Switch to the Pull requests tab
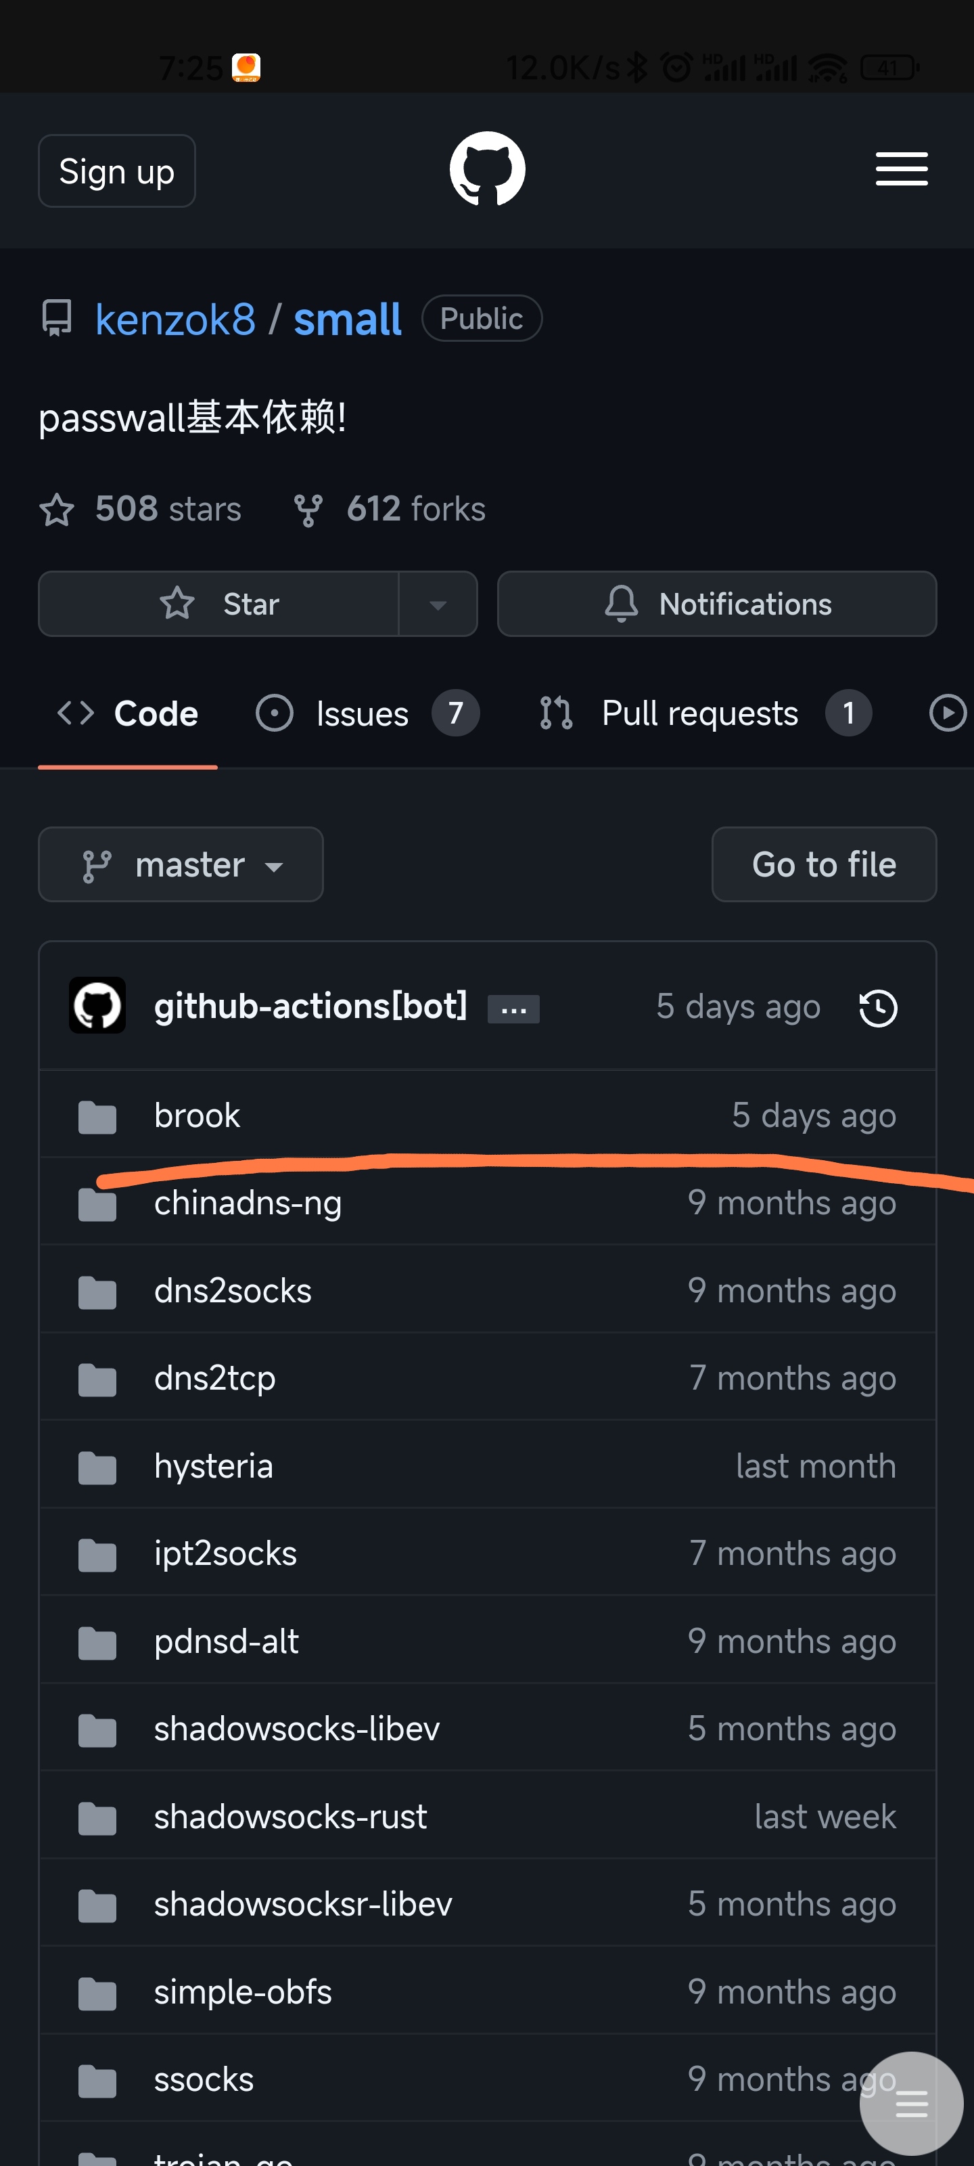The height and width of the screenshot is (2166, 974). 704,713
